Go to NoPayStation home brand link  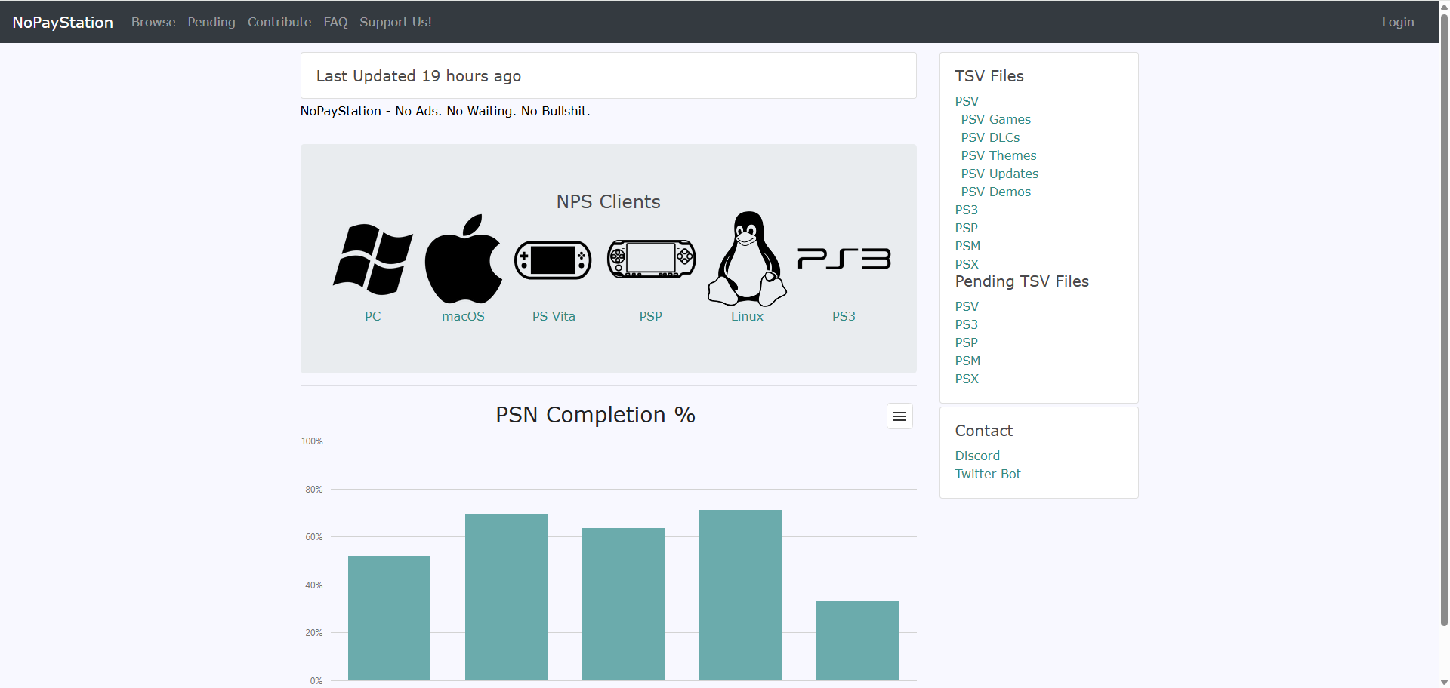63,23
